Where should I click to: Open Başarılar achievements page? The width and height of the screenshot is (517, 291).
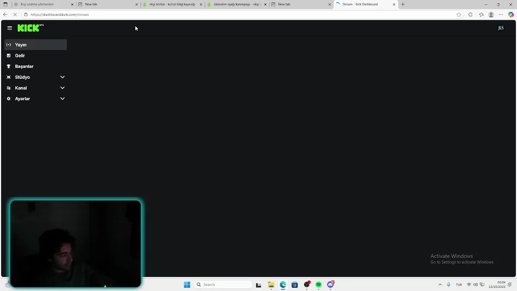click(x=36, y=66)
